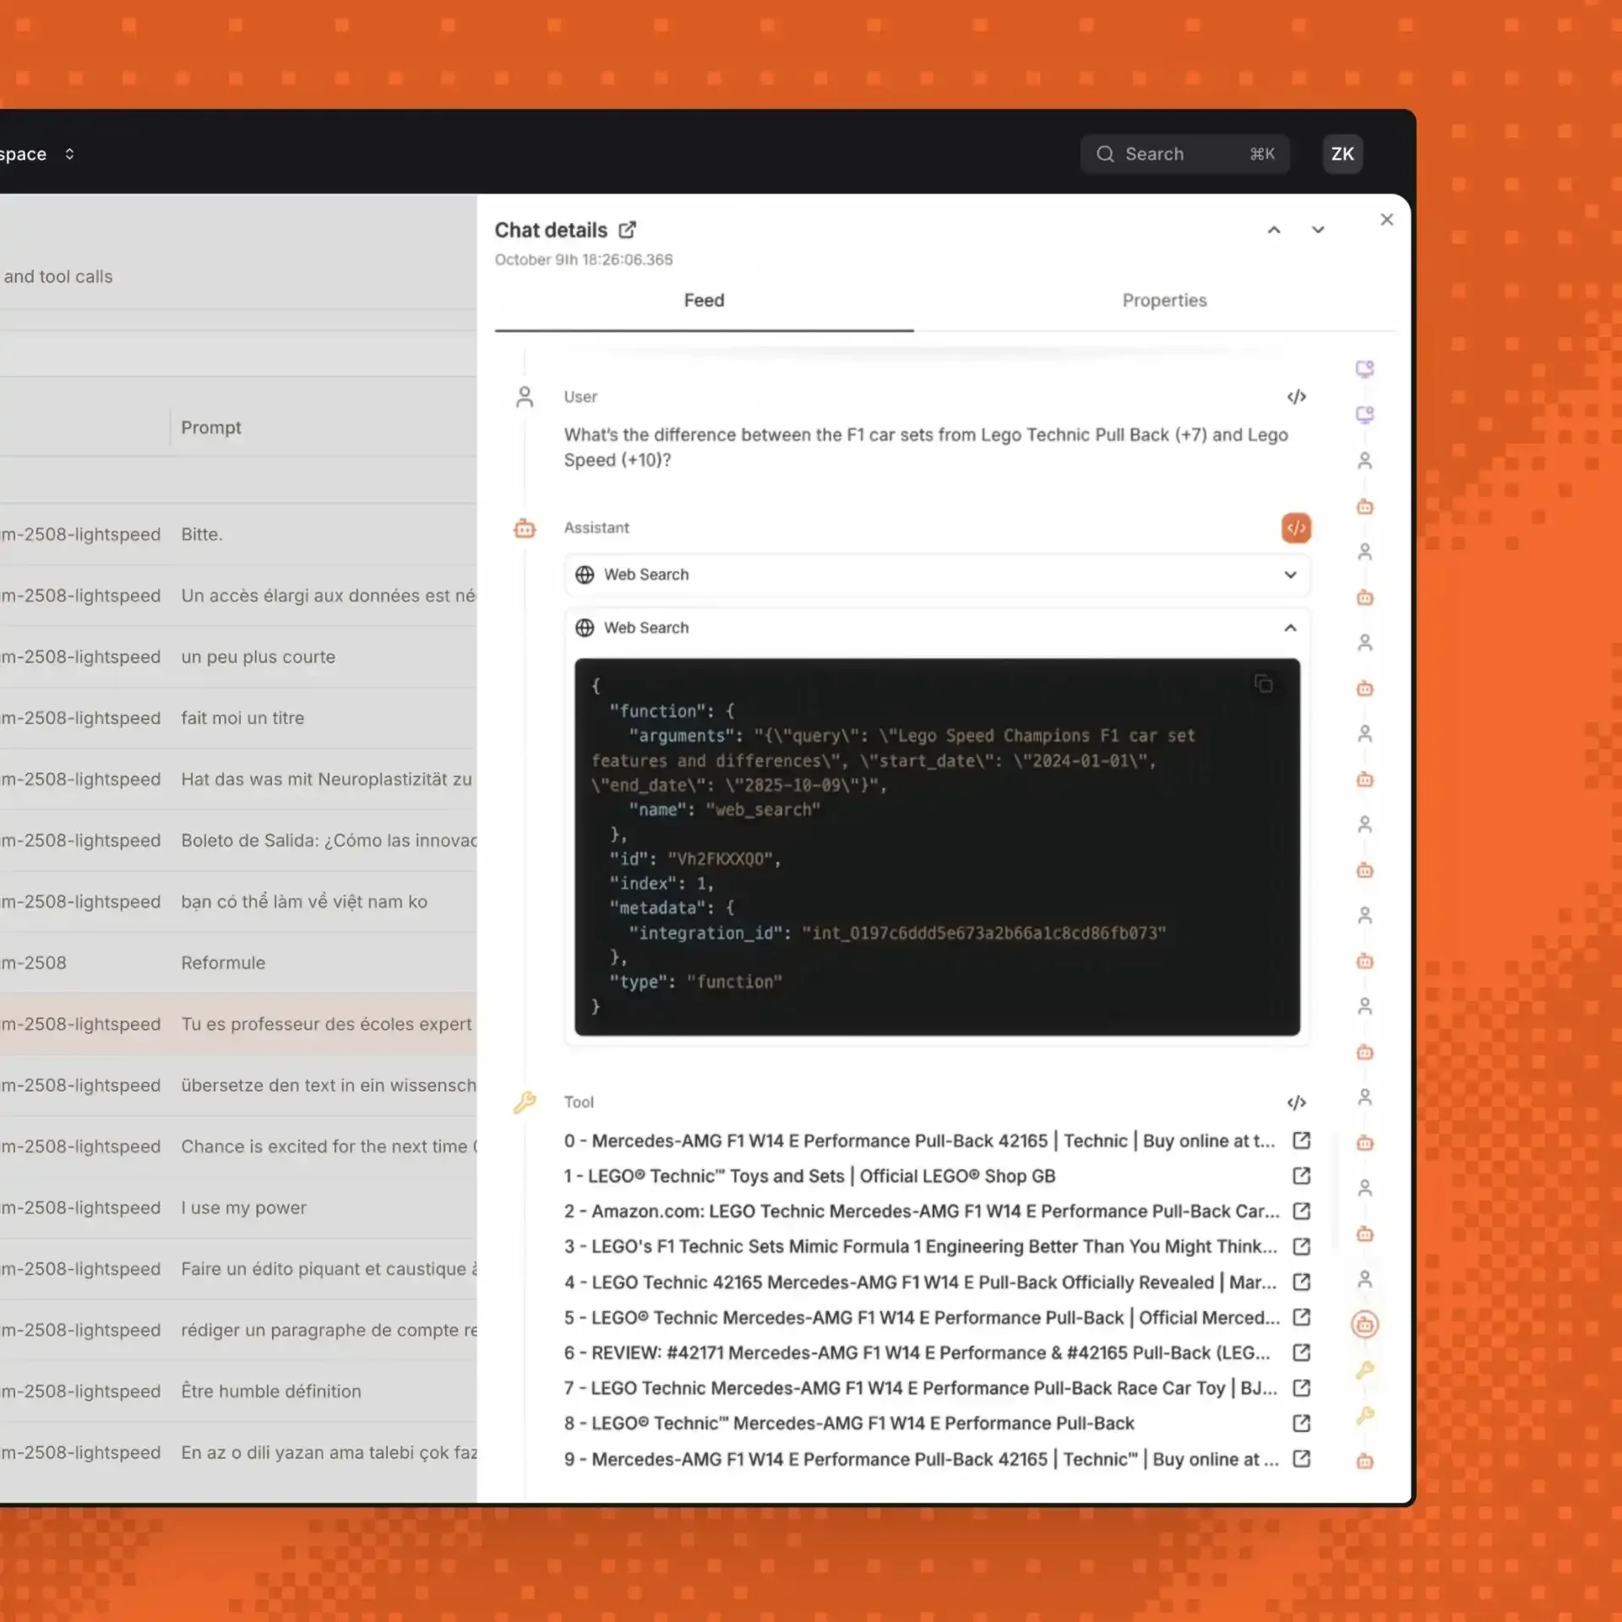Click the ZK avatar in the top-right corner
This screenshot has width=1622, height=1622.
[1342, 154]
